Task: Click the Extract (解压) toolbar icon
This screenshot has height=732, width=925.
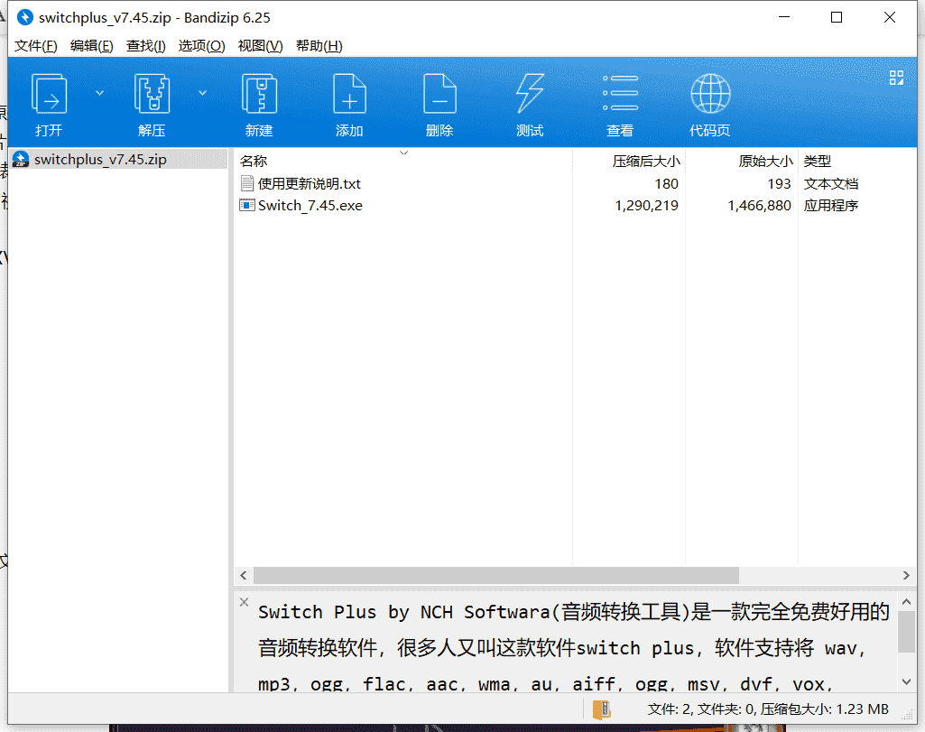Action: coord(152,94)
